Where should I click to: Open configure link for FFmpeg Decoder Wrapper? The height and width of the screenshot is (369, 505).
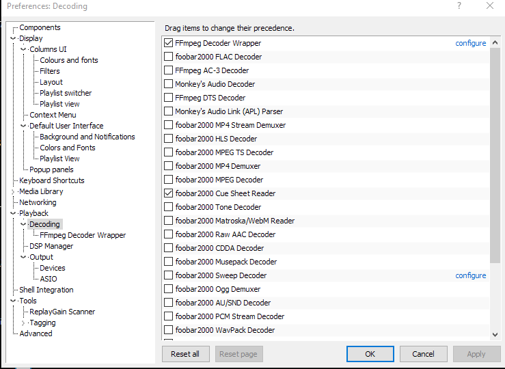[x=471, y=43]
